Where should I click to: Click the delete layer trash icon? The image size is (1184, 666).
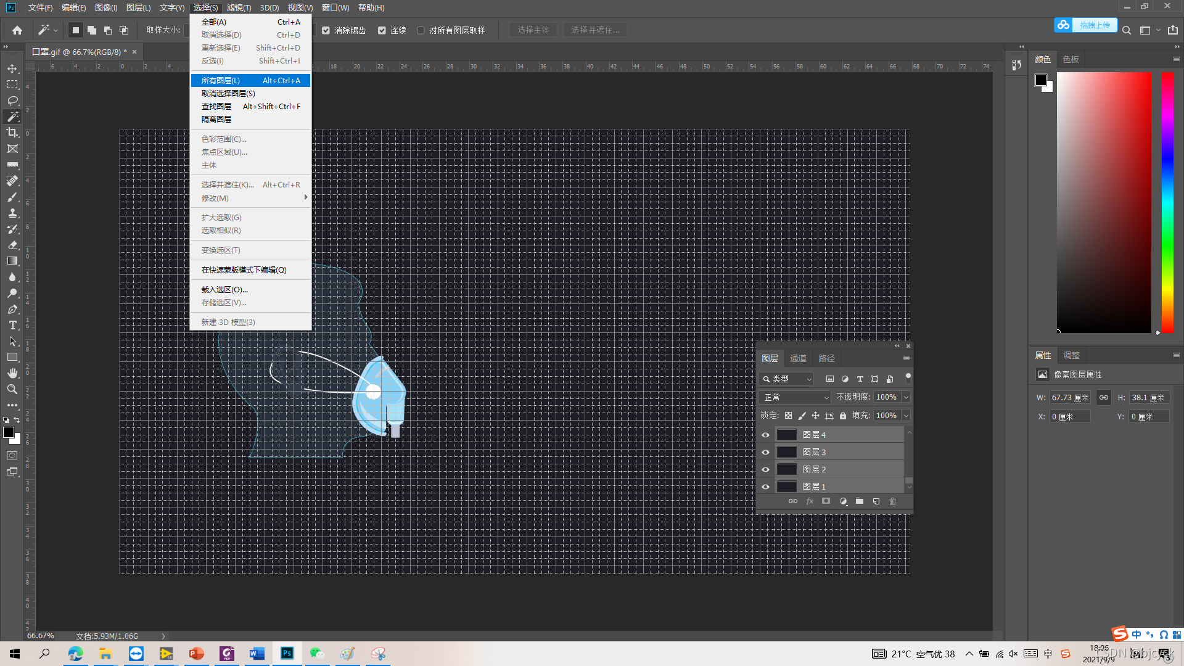(x=892, y=501)
